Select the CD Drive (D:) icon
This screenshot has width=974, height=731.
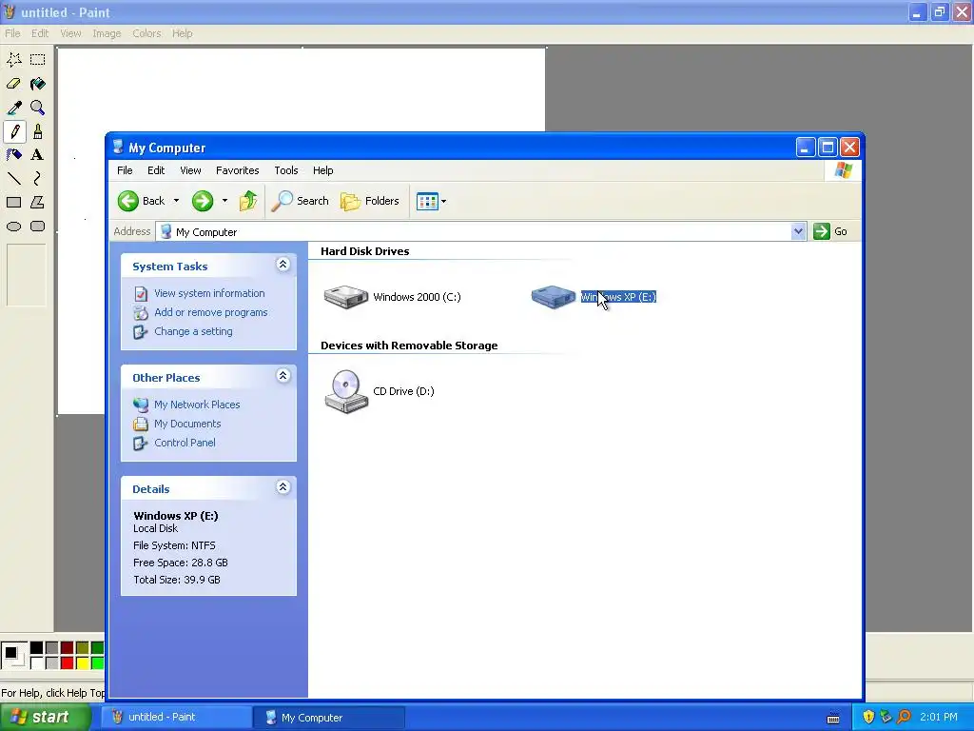tap(379, 391)
